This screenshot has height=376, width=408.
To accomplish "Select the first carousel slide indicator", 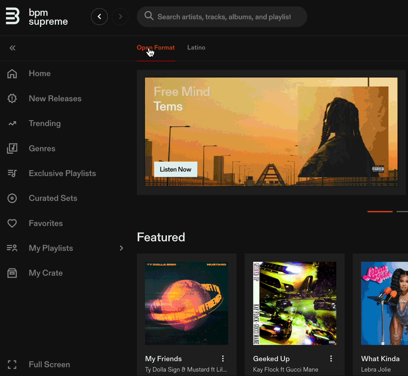I will (x=380, y=211).
